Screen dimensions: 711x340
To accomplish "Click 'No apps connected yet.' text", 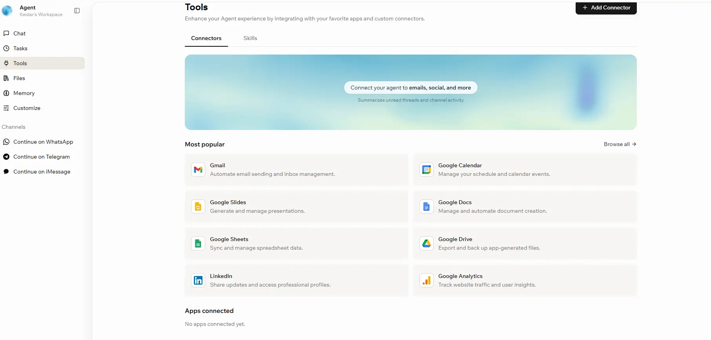I will [215, 324].
